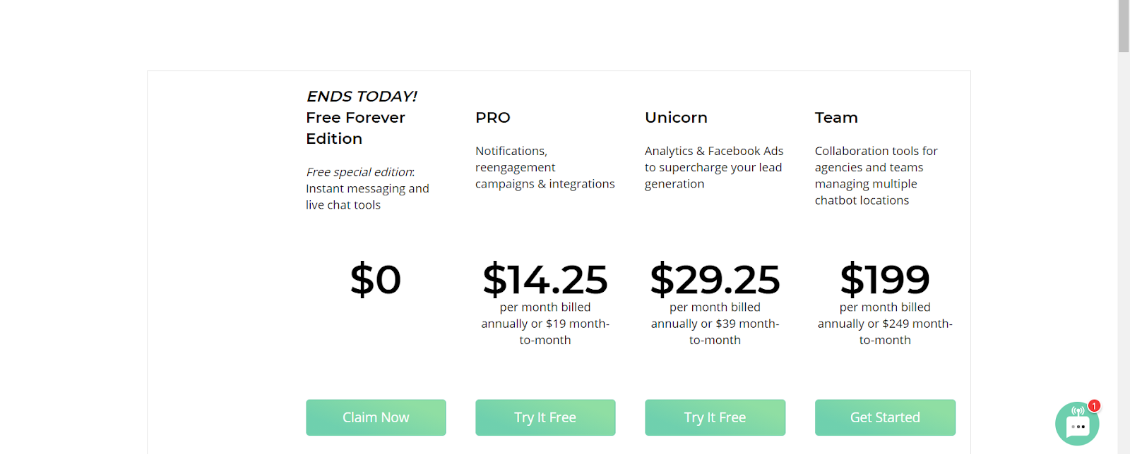1130x454 pixels.
Task: Select the $29.25 price figure
Action: 715,279
